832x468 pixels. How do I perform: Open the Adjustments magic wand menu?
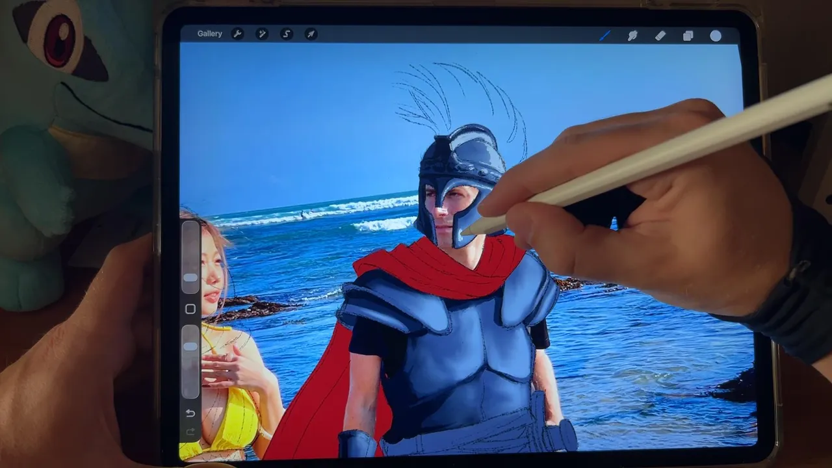(262, 34)
